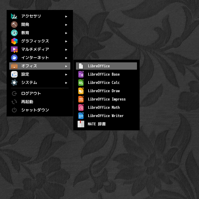Click the オフィス submenu arrow

coord(66,66)
